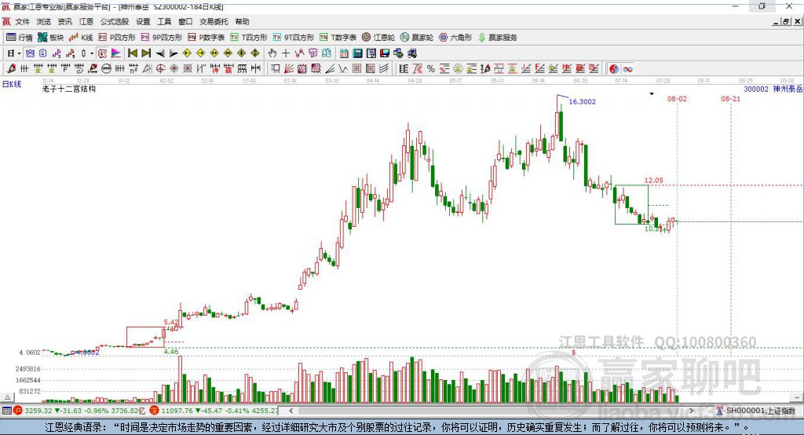Select the zigzag wave line tool
This screenshot has width=804, height=435.
[x=343, y=69]
